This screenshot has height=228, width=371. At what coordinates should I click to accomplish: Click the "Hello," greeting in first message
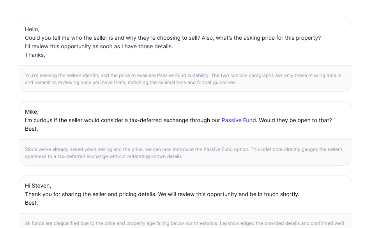[x=32, y=29]
